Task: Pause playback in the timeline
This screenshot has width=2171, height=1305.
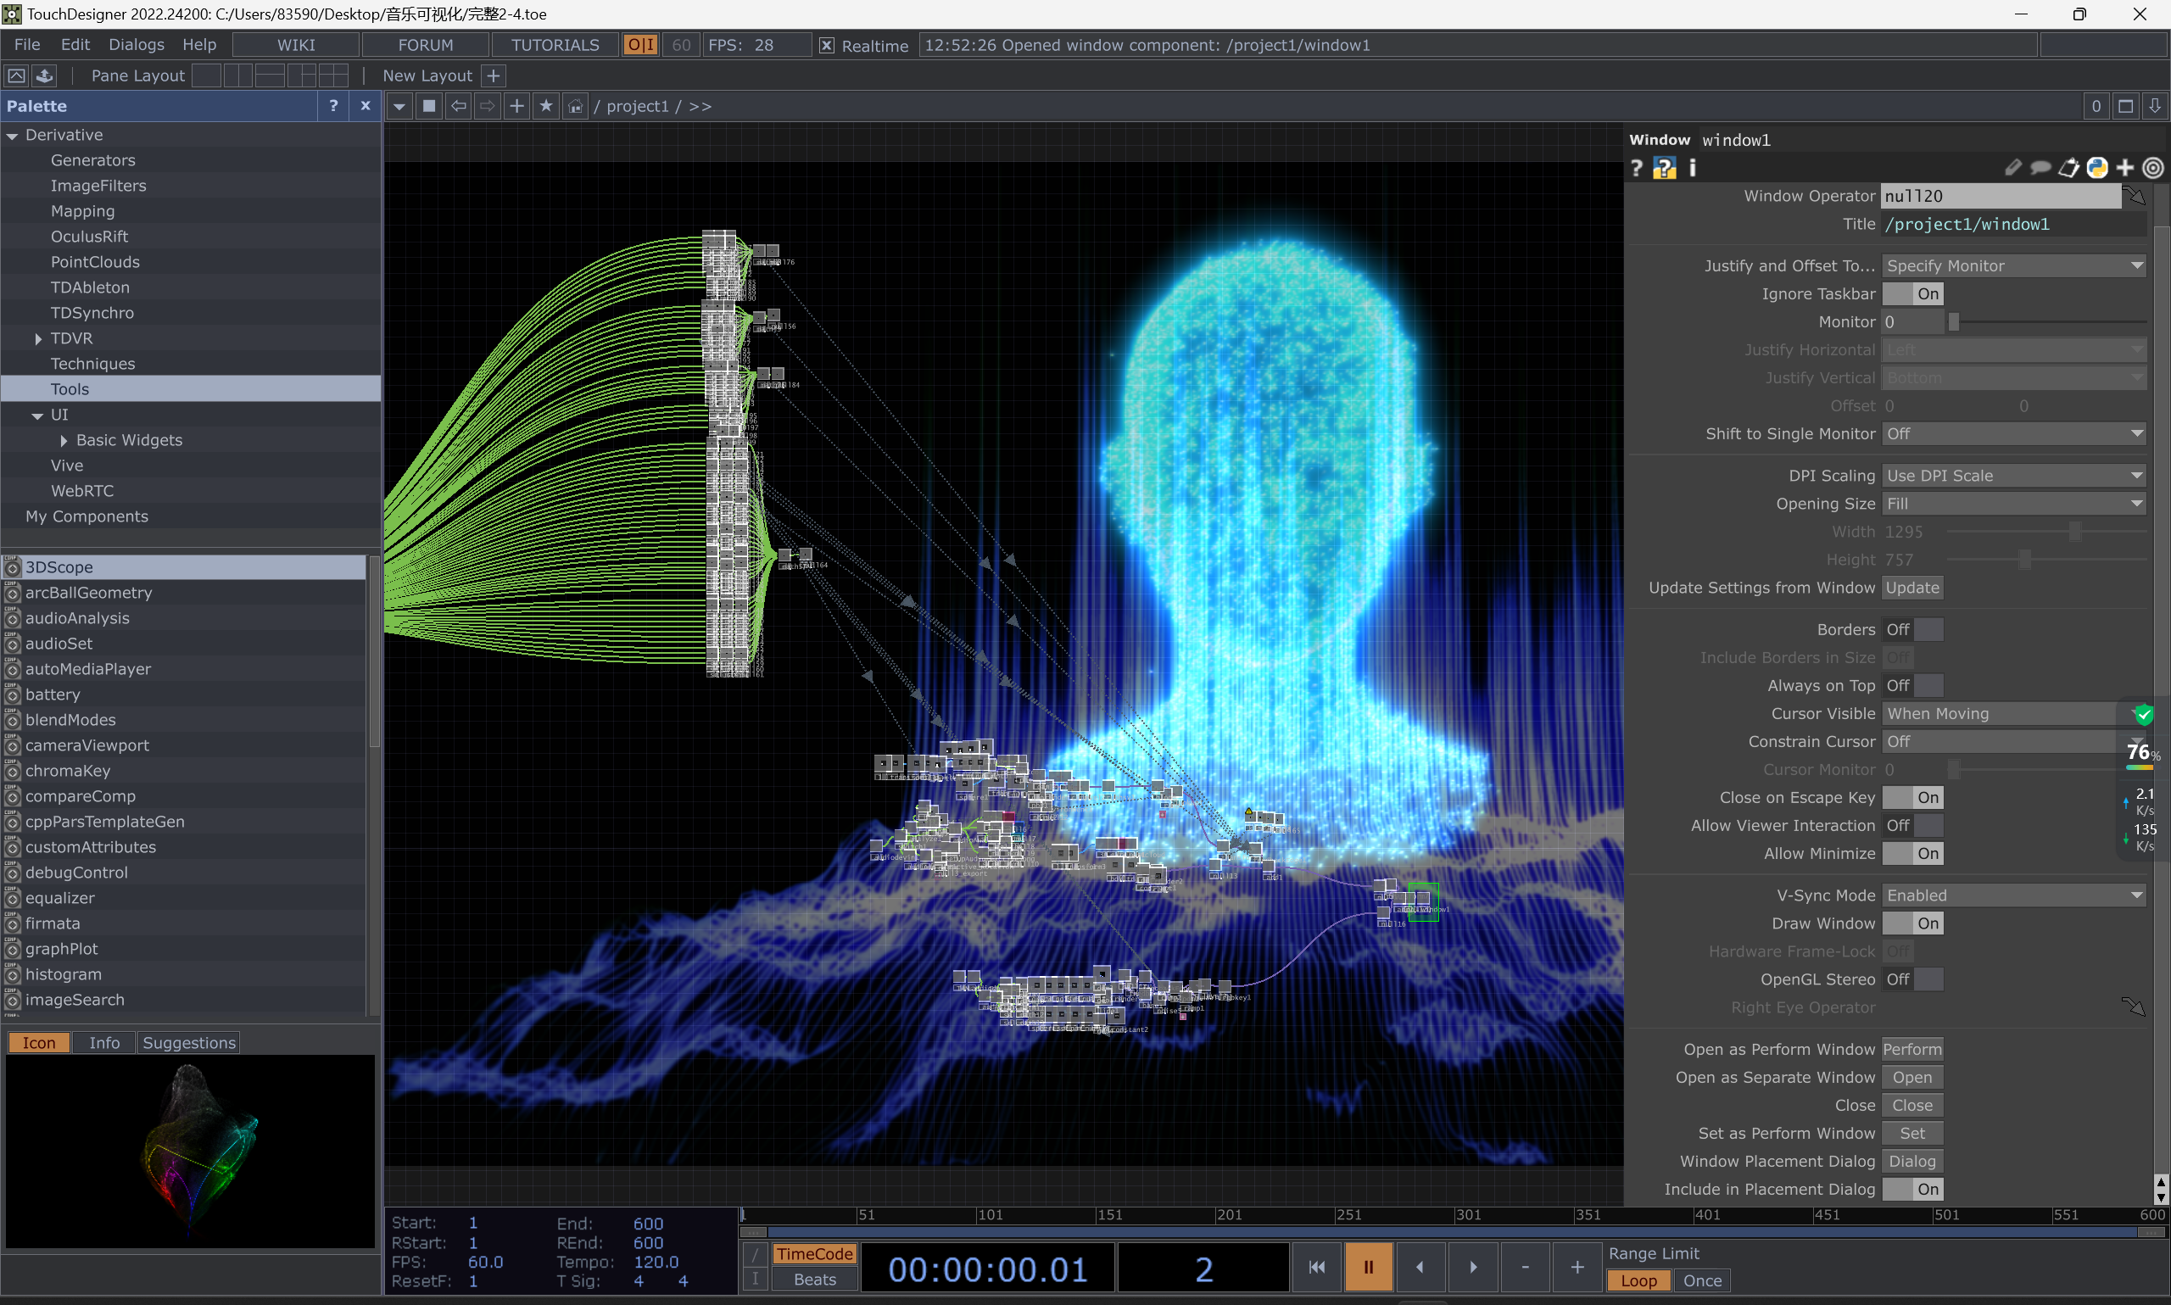Action: 1368,1267
